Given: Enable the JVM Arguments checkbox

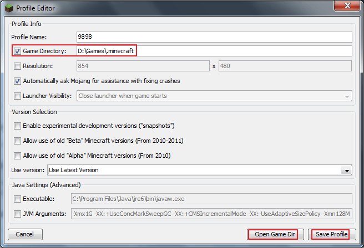Looking at the screenshot, I should 18,214.
